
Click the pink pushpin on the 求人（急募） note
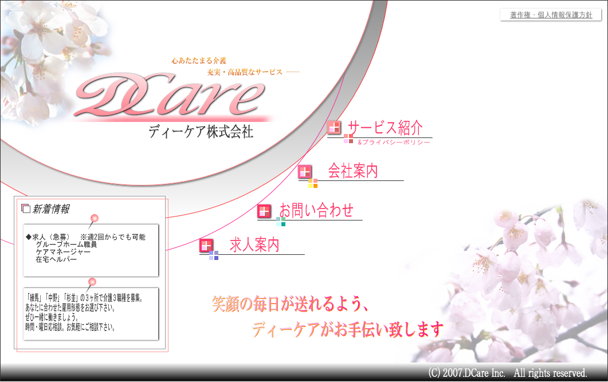point(95,218)
